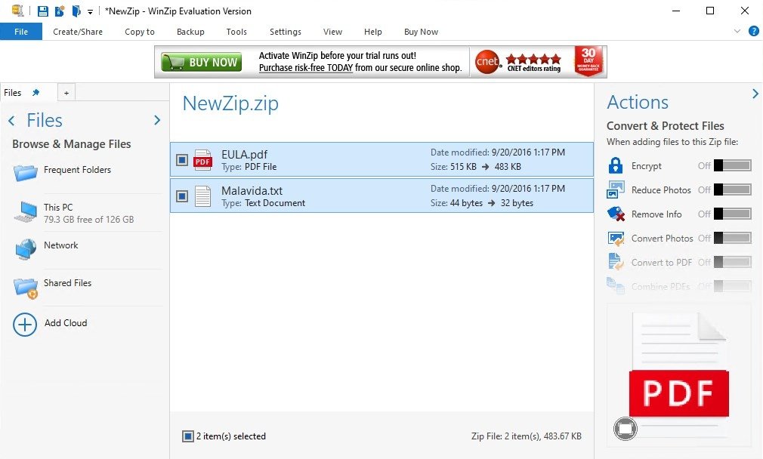The height and width of the screenshot is (459, 763).
Task: Click the green BUY NOW button
Action: [201, 61]
